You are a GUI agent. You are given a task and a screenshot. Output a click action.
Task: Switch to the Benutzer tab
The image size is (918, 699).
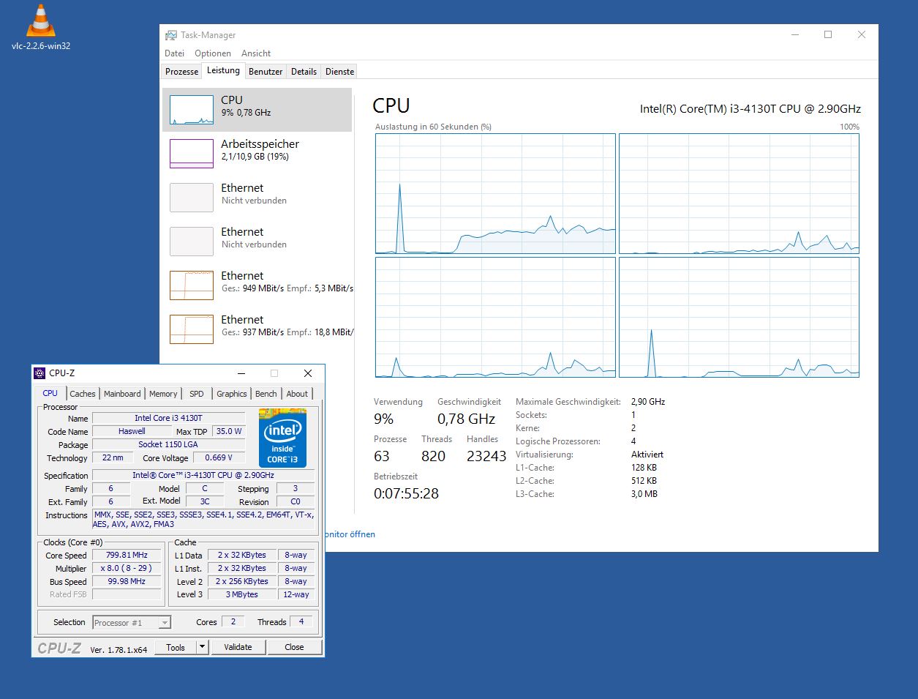coord(266,72)
